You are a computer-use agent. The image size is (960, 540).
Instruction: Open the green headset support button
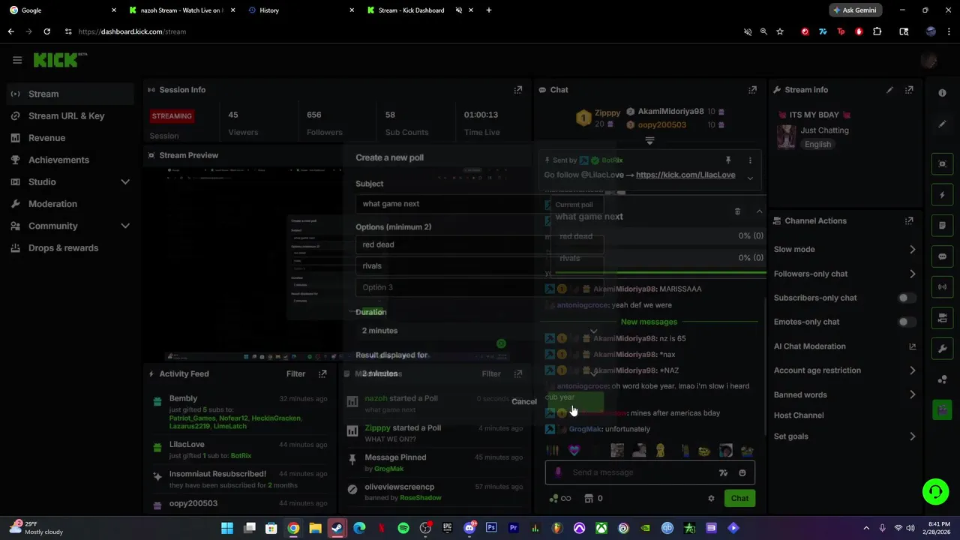[935, 492]
